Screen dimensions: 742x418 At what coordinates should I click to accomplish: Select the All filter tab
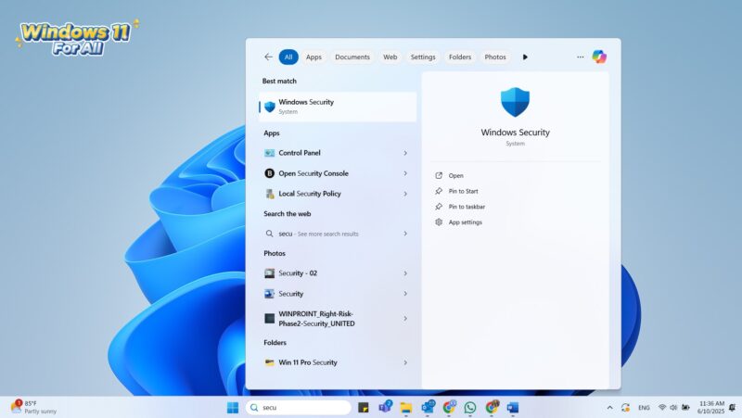coord(288,57)
